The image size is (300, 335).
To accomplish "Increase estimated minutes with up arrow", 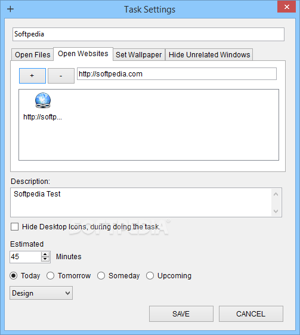I will 45,254.
